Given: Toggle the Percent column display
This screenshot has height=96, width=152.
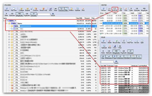Looking at the screenshot, I should click(x=61, y=9).
